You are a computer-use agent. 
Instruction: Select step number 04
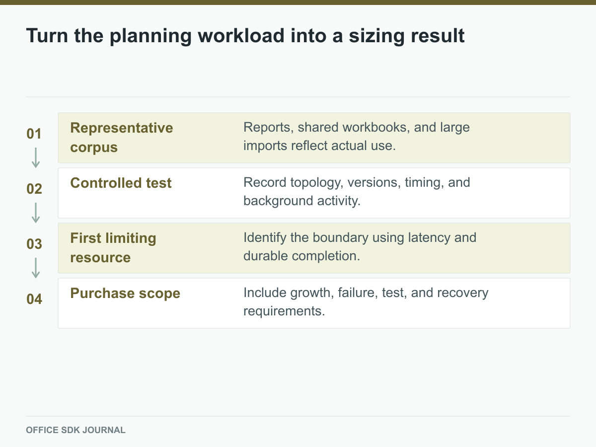point(34,299)
